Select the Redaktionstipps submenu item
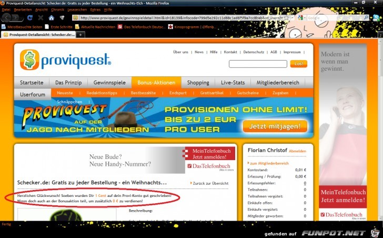 click(102, 93)
